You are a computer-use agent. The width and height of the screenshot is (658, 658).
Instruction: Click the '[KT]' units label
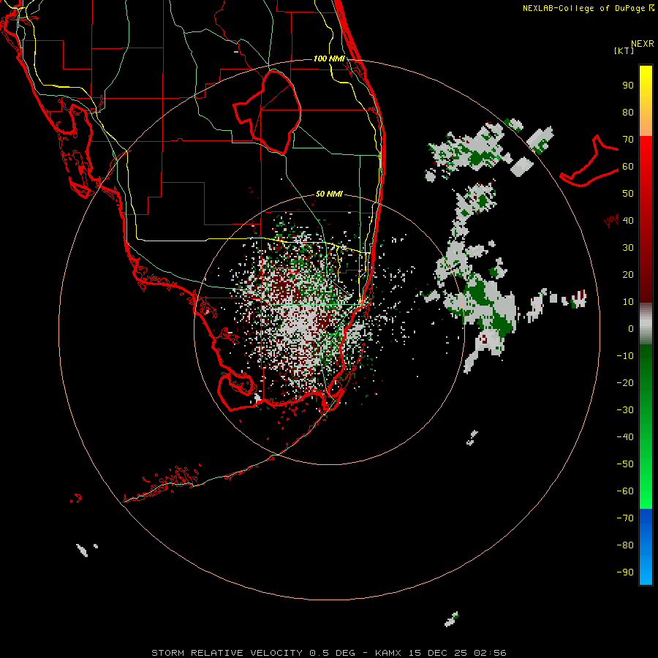[624, 50]
